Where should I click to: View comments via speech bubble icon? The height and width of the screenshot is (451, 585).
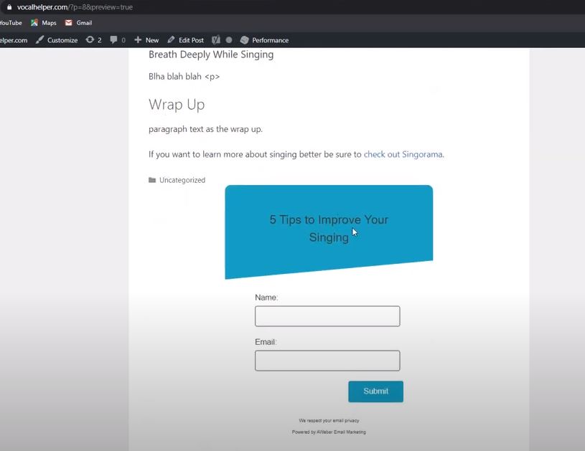coord(113,40)
